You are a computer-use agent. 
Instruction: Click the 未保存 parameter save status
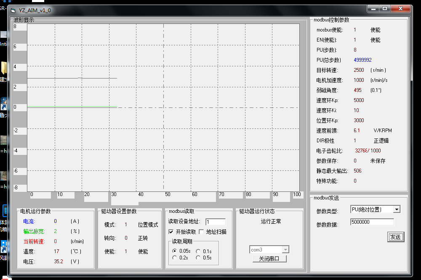(378, 161)
